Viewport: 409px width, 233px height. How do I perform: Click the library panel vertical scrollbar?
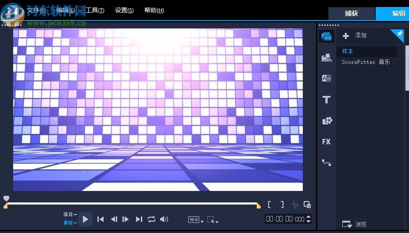[x=407, y=68]
